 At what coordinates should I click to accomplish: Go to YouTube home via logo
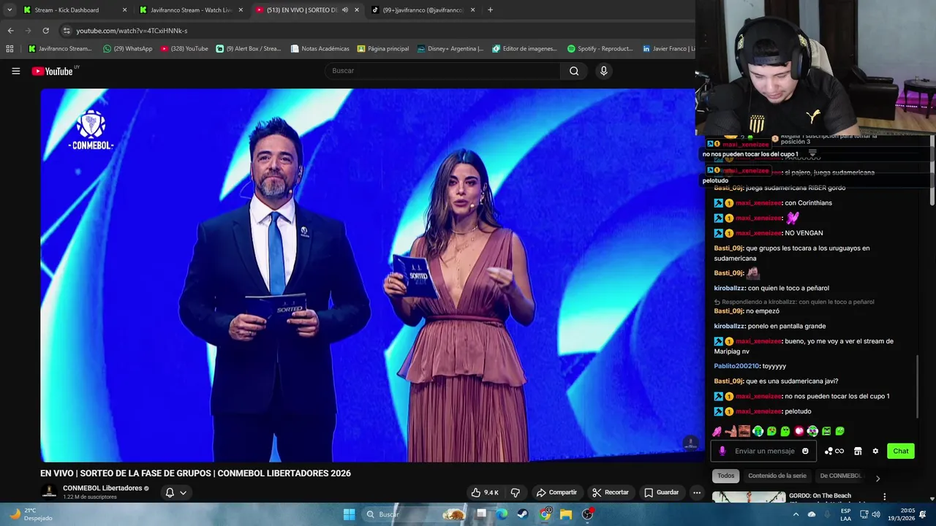tap(53, 71)
